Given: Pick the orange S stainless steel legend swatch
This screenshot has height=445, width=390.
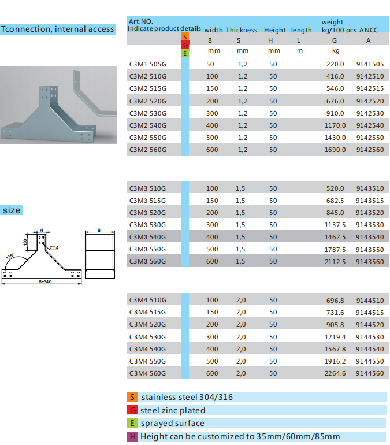Looking at the screenshot, I should tap(133, 397).
